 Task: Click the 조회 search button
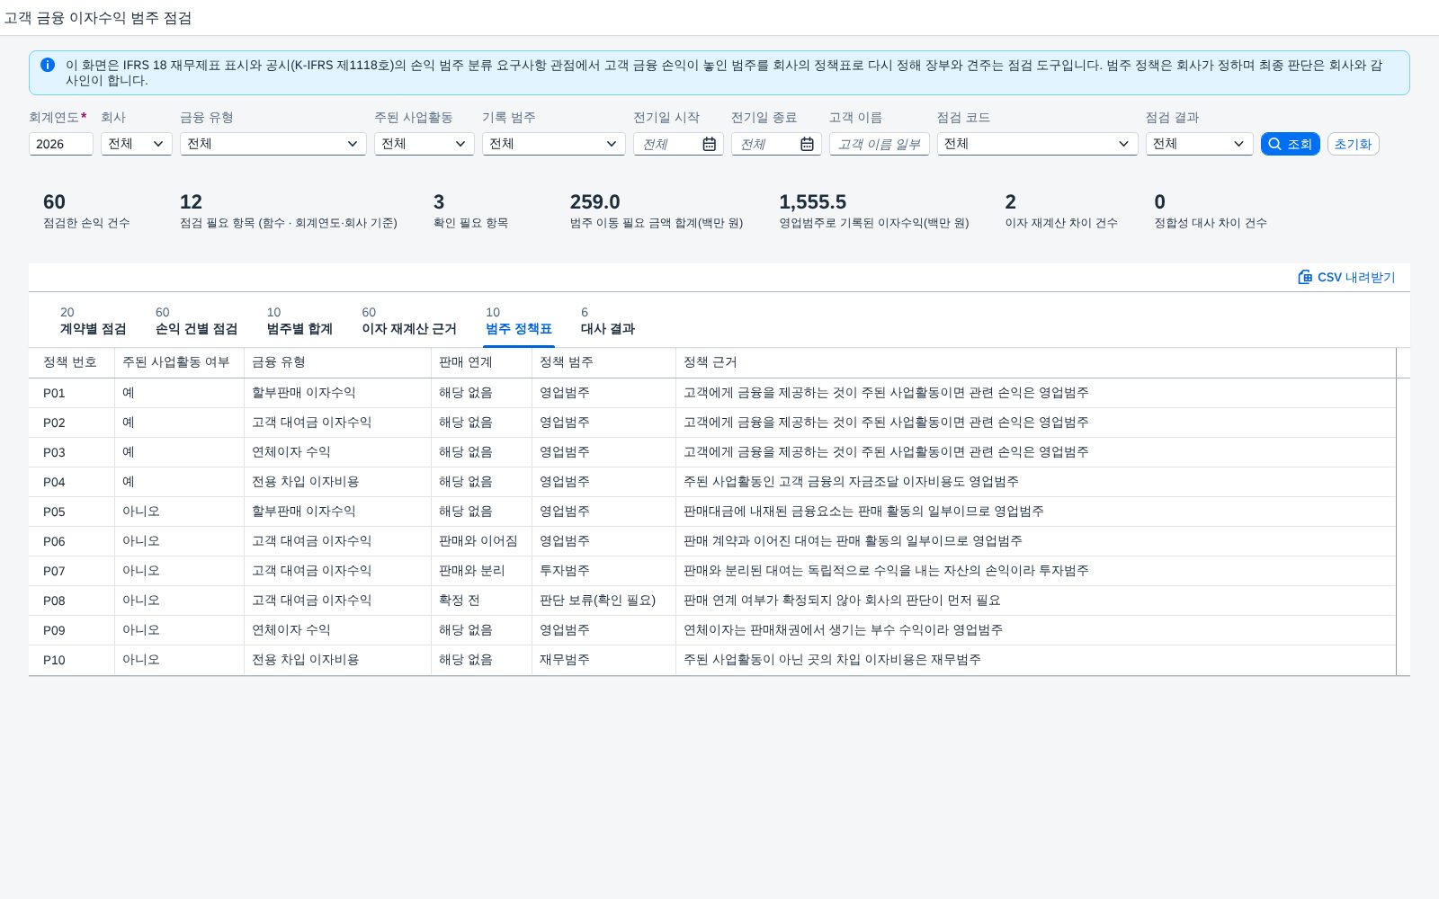(1290, 144)
